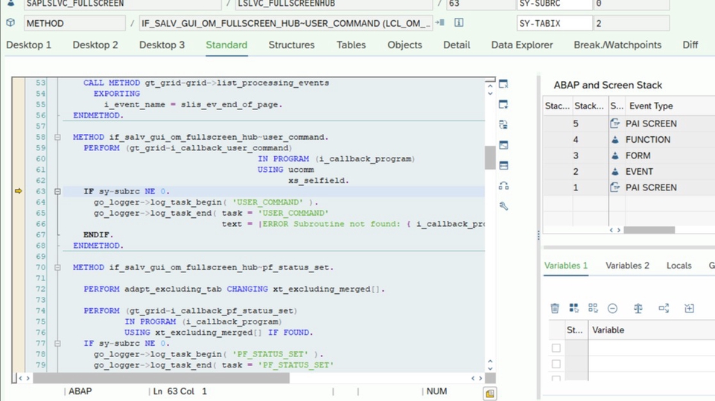Click the split-window layout icon beside the editor
The image size is (715, 401).
503,165
